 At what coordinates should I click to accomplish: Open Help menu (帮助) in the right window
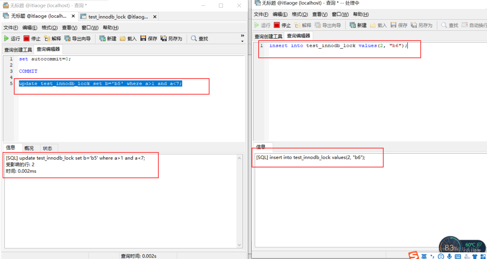[361, 14]
